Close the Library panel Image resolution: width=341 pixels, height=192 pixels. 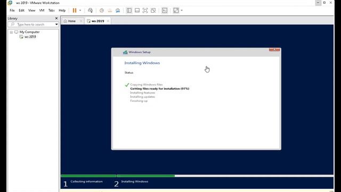pos(56,18)
